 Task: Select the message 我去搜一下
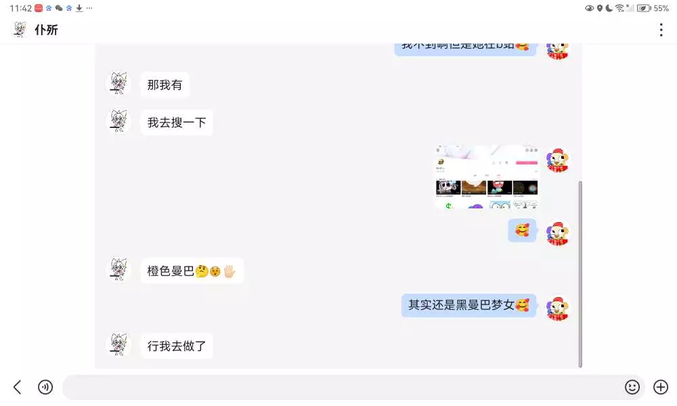click(x=177, y=122)
